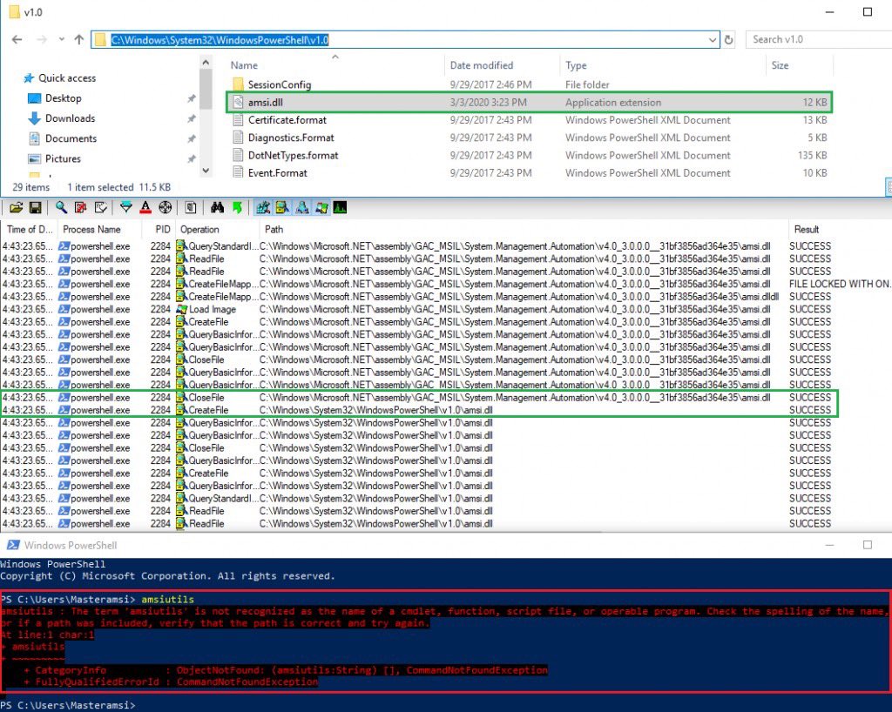
Task: Click inside the Search v1.0 box
Action: tap(810, 39)
